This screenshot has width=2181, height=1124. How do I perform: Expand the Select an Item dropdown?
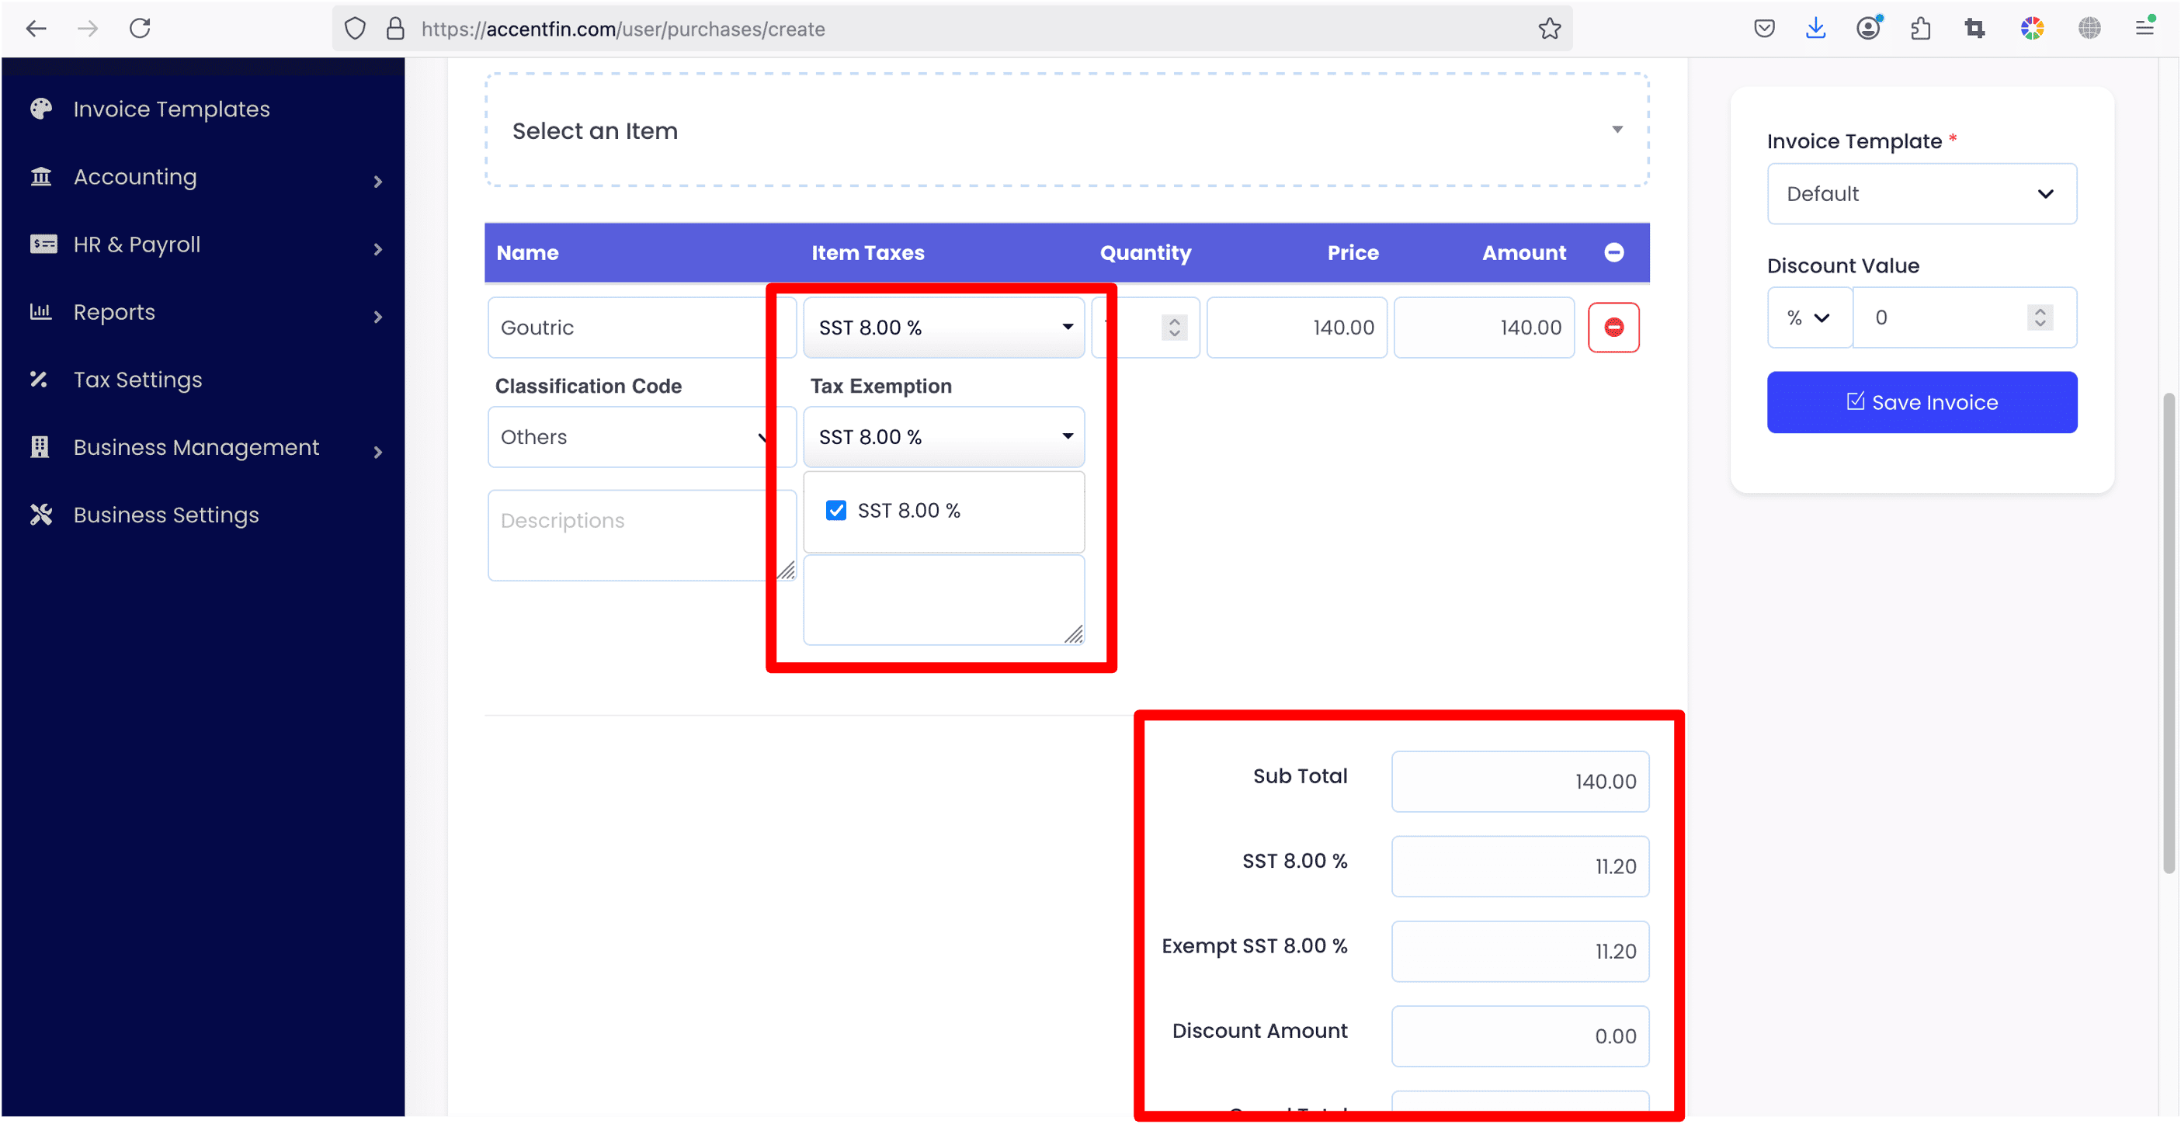click(x=1066, y=130)
